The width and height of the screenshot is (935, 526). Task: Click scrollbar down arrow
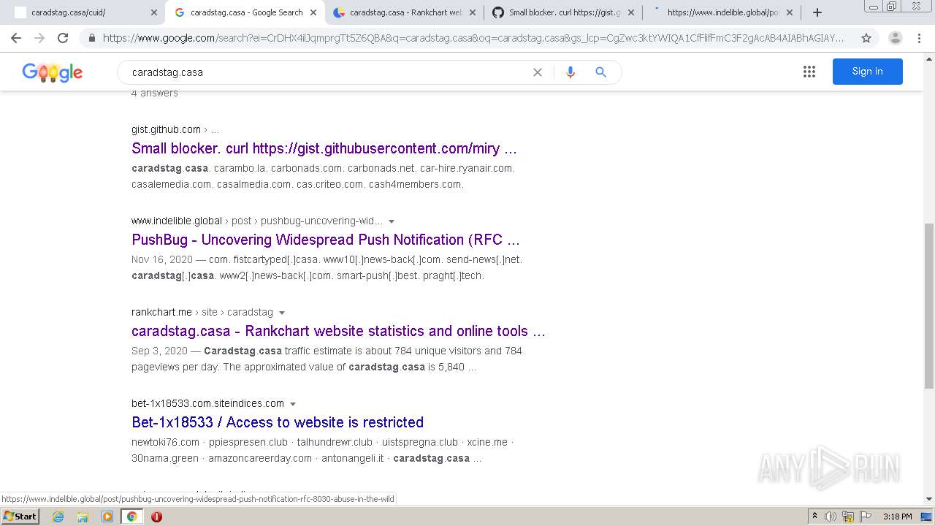click(x=929, y=499)
